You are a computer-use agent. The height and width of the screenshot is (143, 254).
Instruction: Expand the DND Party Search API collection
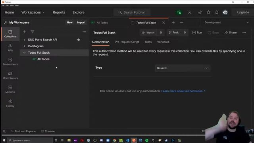(24, 40)
